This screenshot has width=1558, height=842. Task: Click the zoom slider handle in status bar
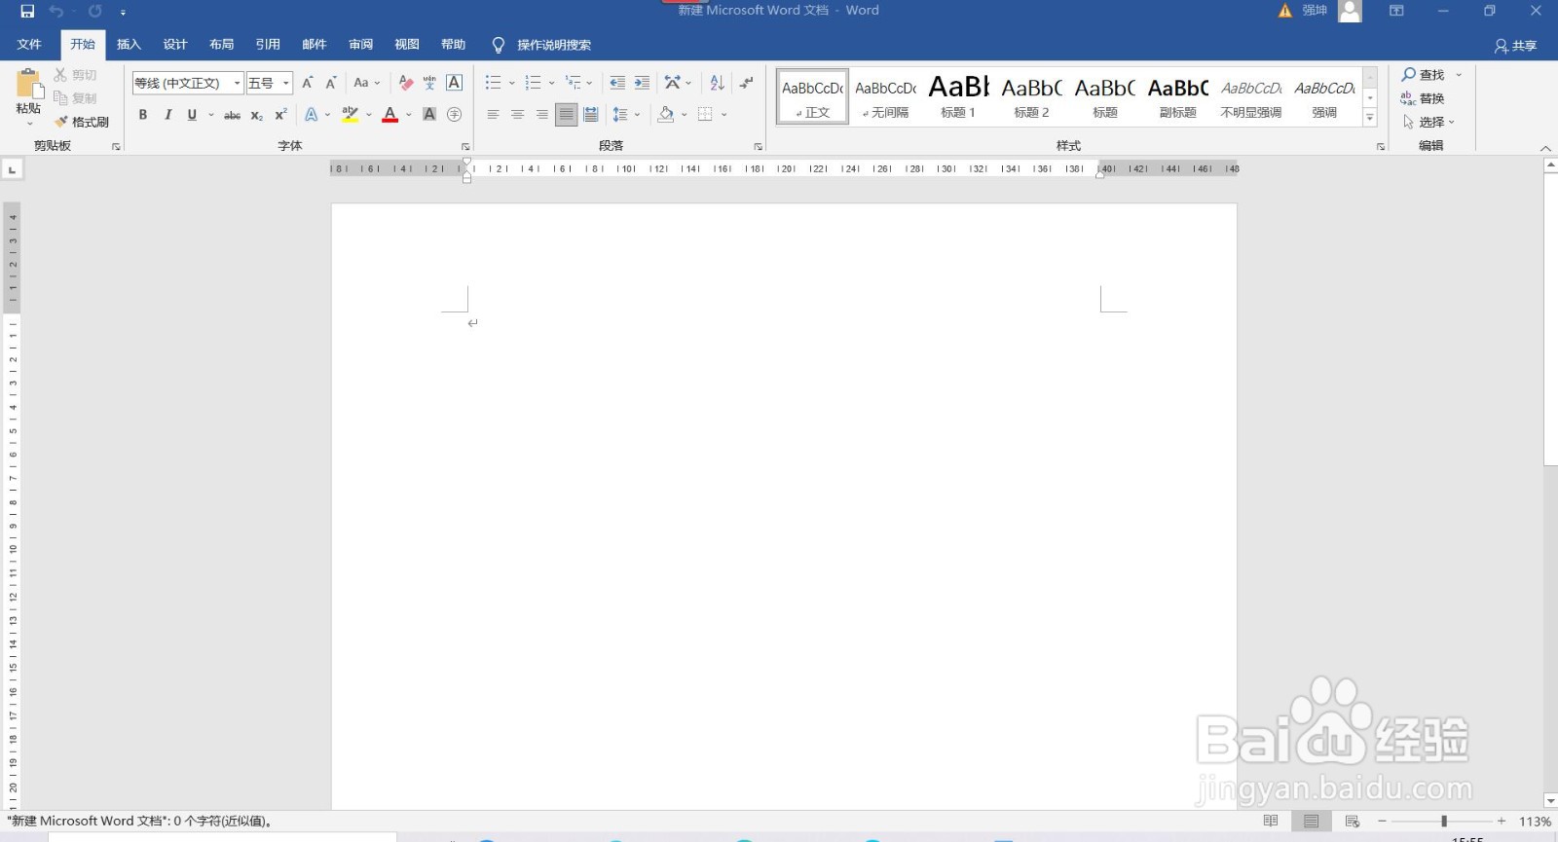(x=1444, y=822)
